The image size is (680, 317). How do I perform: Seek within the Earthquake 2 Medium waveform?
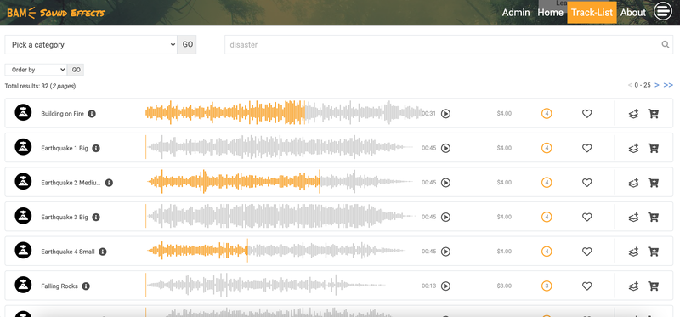click(280, 183)
